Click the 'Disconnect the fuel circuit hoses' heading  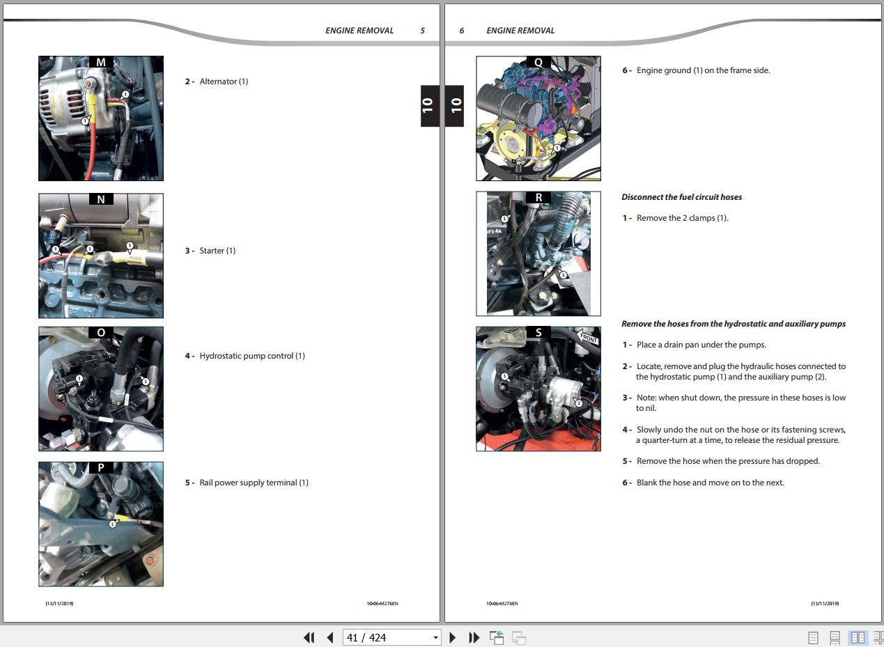[681, 197]
